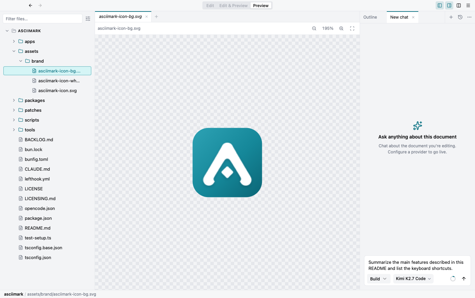The width and height of the screenshot is (475, 298).
Task: Zoom in the SVG preview
Action: 341,28
